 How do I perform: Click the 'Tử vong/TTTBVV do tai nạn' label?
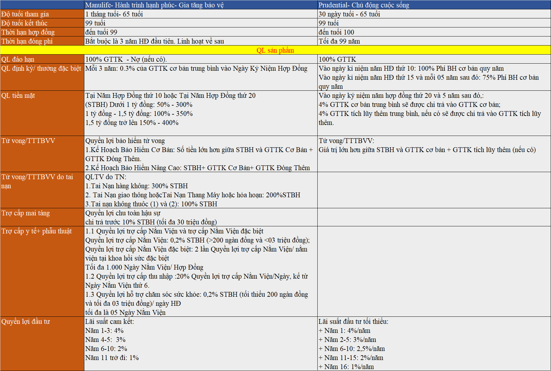(x=42, y=190)
